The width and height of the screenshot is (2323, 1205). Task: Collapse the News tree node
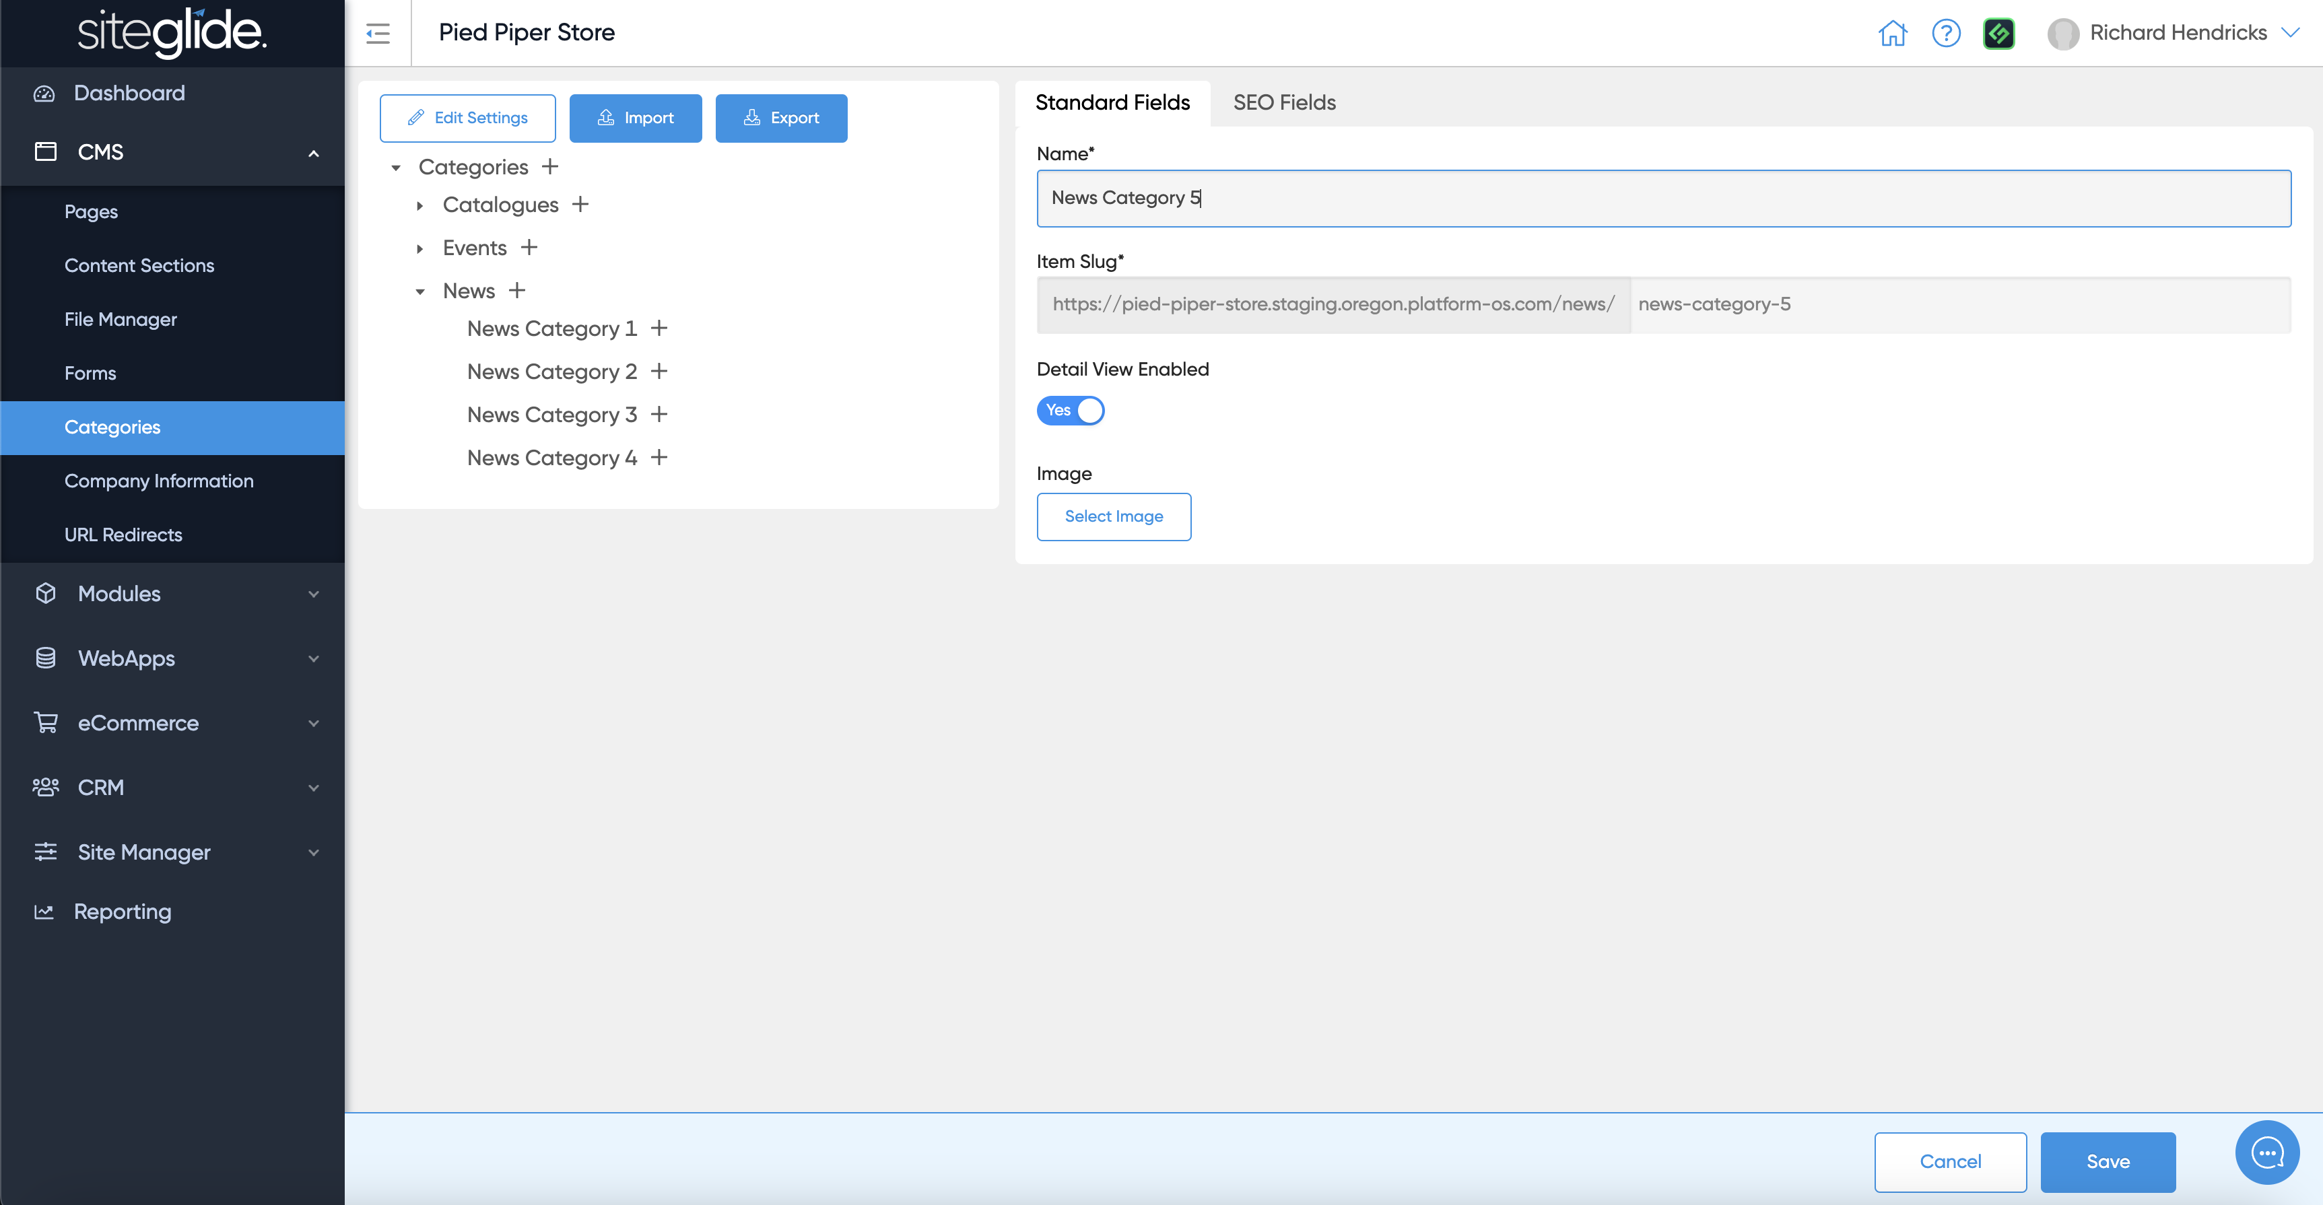tap(419, 292)
